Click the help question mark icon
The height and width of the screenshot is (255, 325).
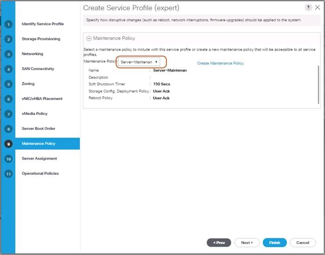point(308,8)
